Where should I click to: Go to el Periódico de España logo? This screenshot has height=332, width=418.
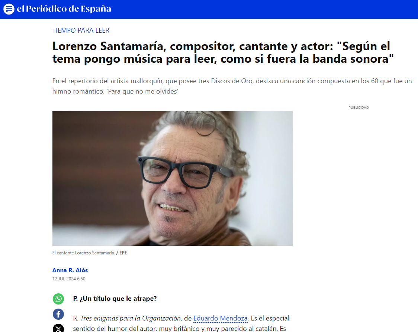64,9
